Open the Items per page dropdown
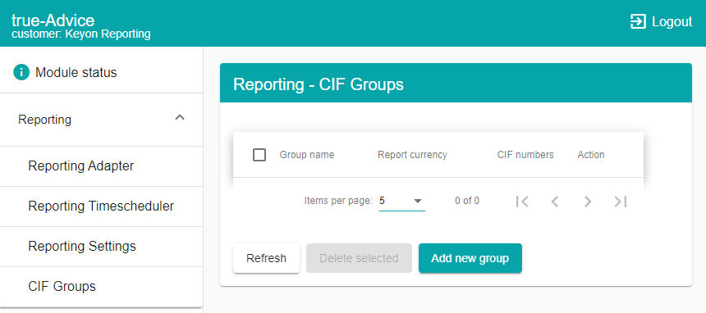706x313 pixels. click(x=401, y=201)
